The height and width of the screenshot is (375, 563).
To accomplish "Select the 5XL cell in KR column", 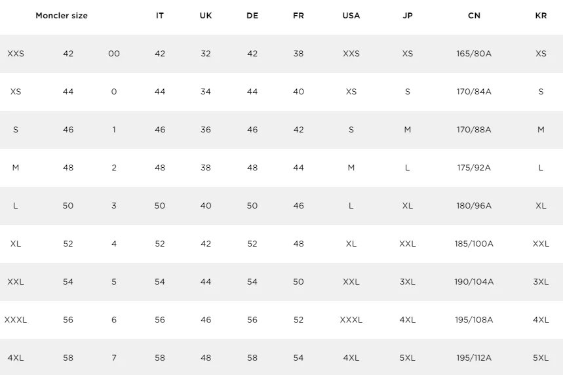I will click(x=541, y=358).
